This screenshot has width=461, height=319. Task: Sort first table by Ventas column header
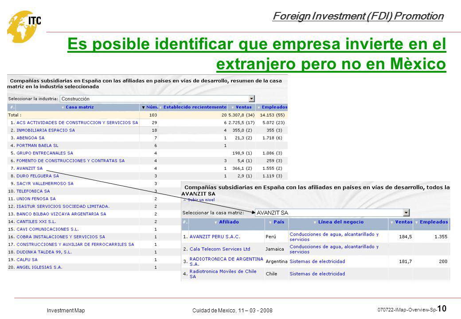pyautogui.click(x=243, y=107)
